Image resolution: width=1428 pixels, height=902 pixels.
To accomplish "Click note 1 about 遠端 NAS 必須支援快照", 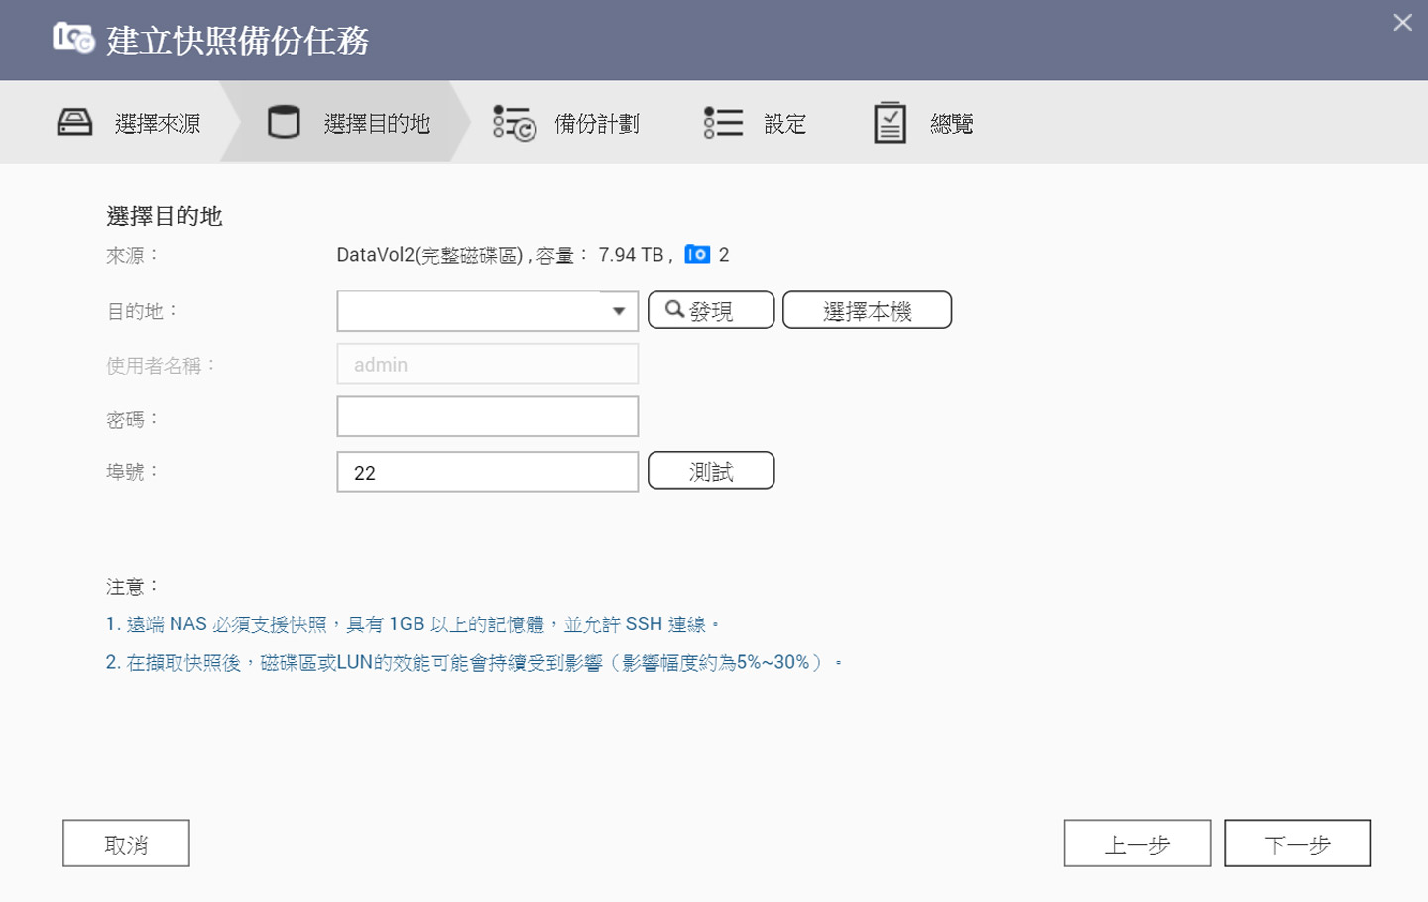I will 413,624.
